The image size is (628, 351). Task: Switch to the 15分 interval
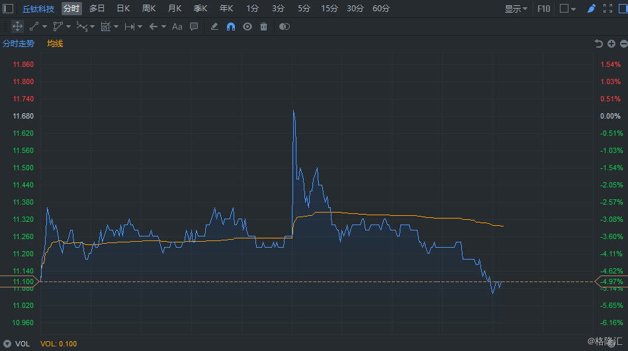[x=330, y=9]
